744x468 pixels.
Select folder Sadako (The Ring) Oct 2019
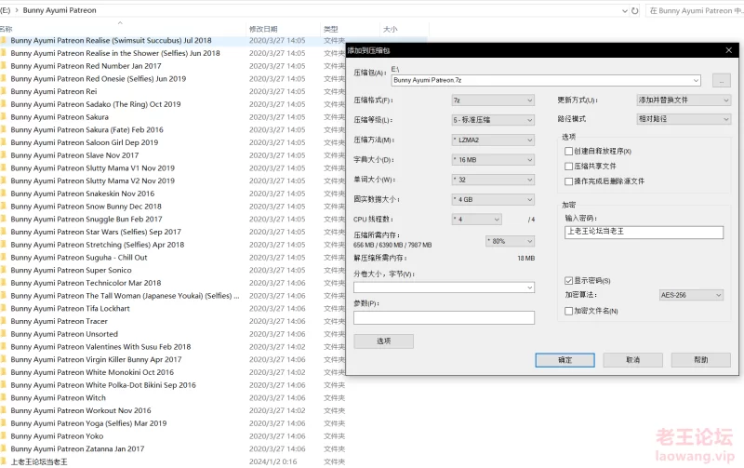[96, 104]
